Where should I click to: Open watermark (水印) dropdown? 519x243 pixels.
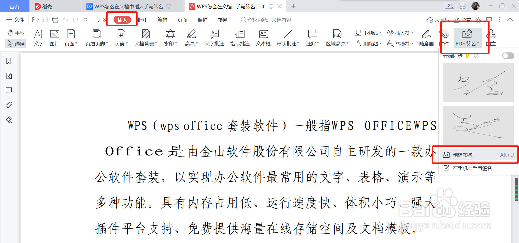click(x=170, y=38)
